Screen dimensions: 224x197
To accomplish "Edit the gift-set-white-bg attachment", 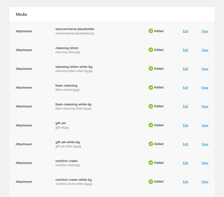I will click(x=185, y=144).
